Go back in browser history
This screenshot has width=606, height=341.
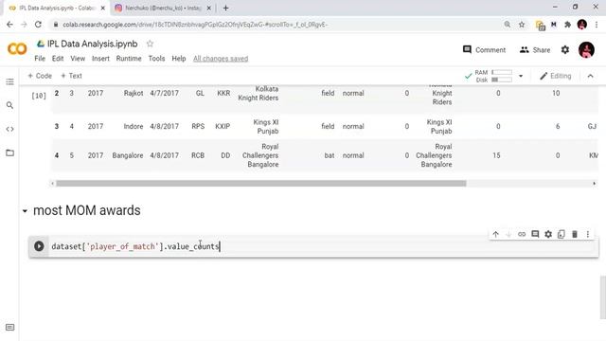coord(9,25)
